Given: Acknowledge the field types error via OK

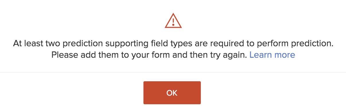Looking at the screenshot, I should coord(172,93).
